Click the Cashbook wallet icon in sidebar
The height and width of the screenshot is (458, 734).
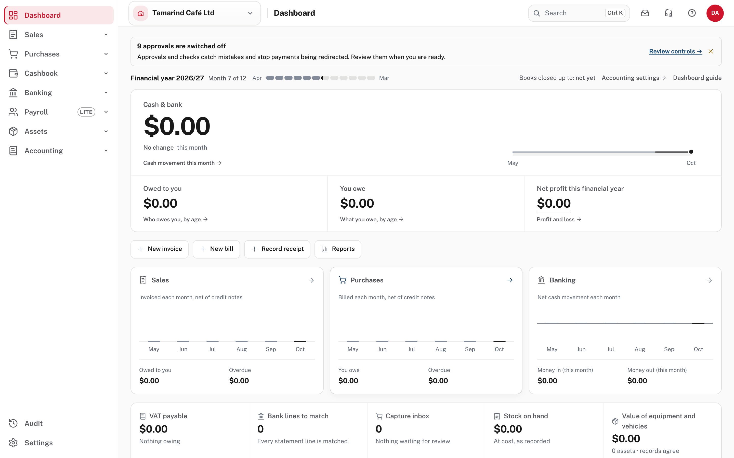(x=13, y=73)
